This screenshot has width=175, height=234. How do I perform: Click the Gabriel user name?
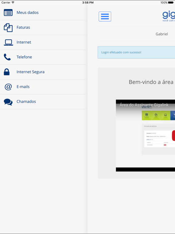pos(162,34)
